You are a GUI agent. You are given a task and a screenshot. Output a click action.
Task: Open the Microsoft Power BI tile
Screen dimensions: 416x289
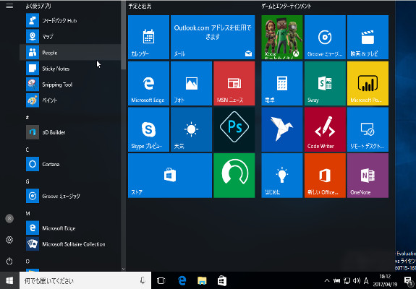tap(368, 83)
